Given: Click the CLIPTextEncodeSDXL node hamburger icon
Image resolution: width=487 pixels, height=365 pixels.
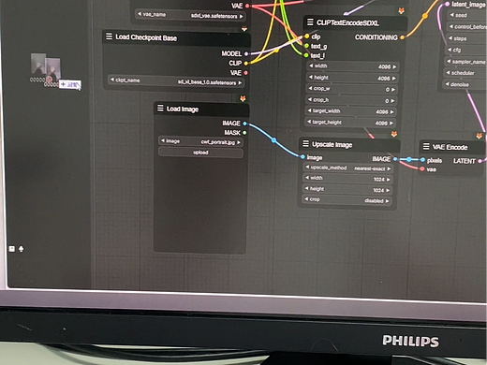Looking at the screenshot, I should (x=310, y=22).
